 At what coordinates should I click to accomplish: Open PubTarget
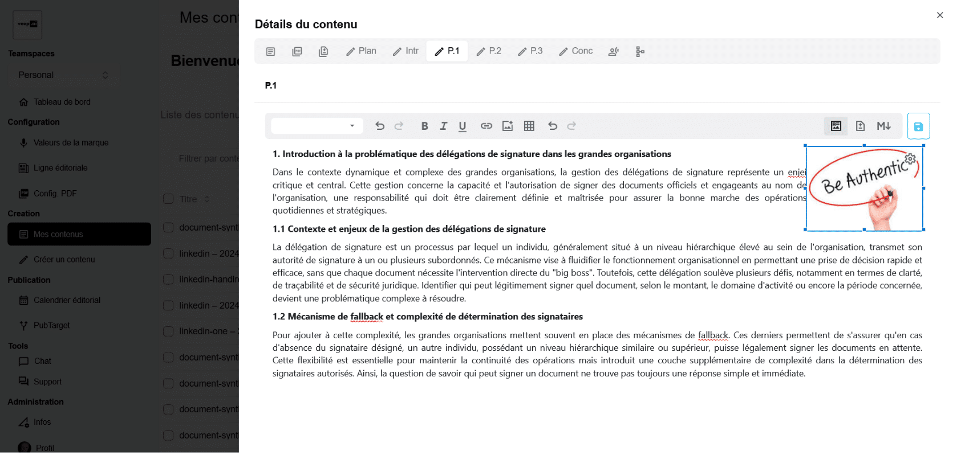[44, 326]
